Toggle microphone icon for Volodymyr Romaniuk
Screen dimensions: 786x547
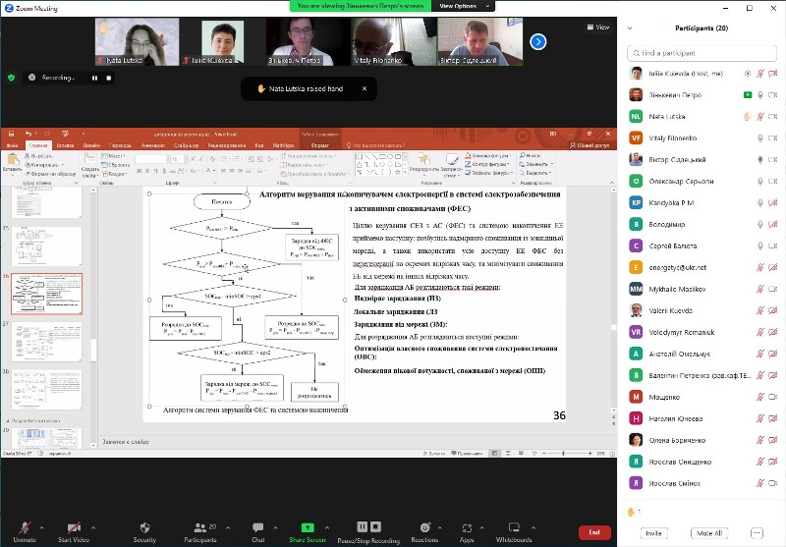click(759, 332)
